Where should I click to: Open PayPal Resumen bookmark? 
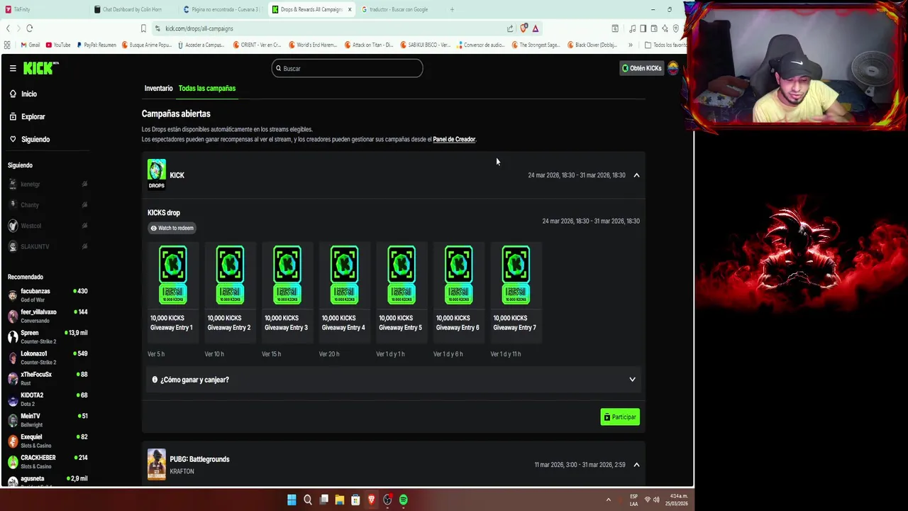96,45
